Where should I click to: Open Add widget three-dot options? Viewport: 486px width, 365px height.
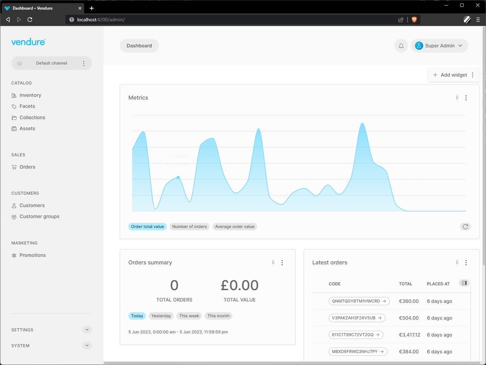(473, 75)
